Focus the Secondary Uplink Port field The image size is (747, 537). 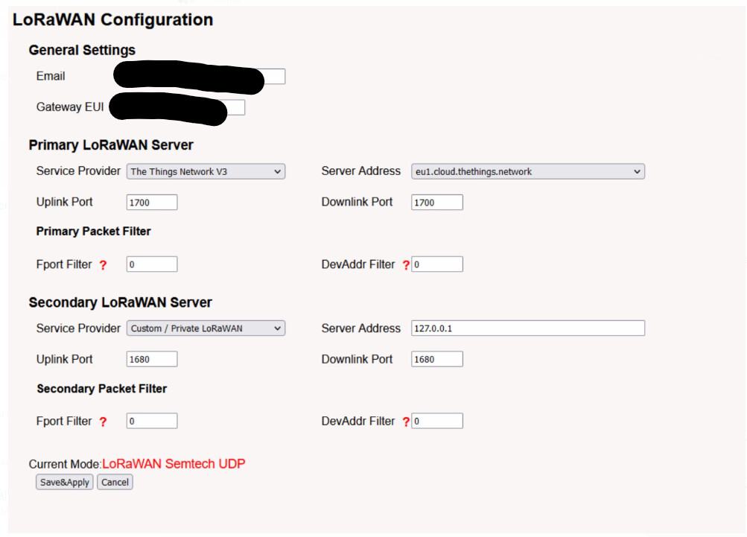pyautogui.click(x=152, y=360)
